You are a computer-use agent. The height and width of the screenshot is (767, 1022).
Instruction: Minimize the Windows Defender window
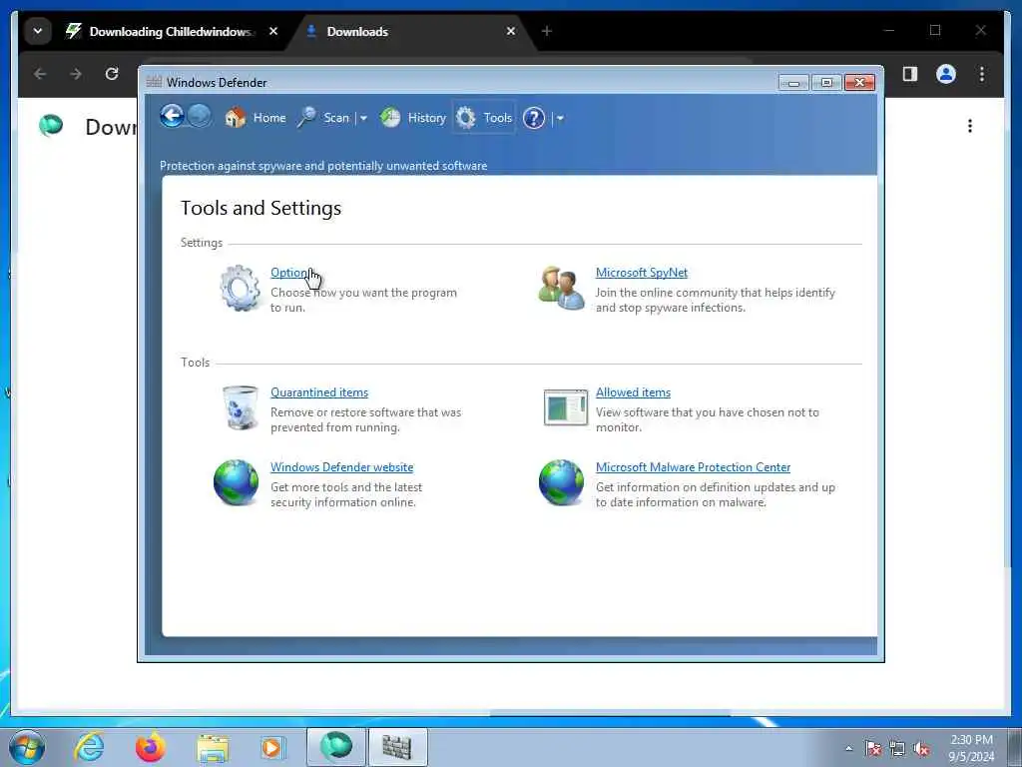tap(793, 83)
